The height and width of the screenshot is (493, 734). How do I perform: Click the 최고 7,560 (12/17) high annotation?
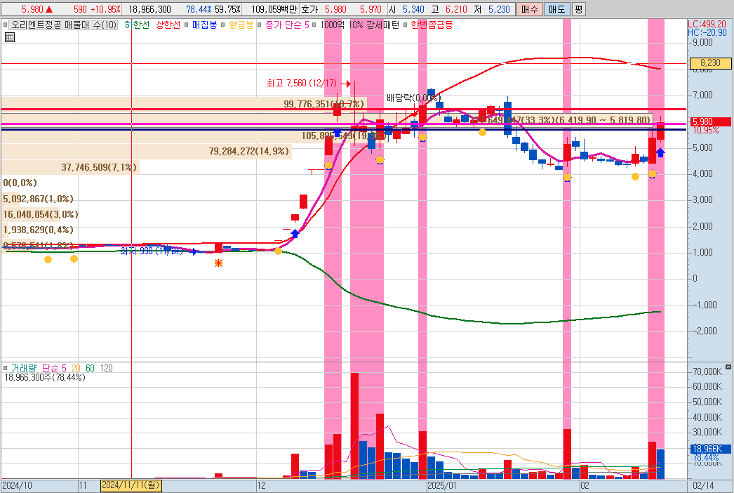click(x=302, y=84)
